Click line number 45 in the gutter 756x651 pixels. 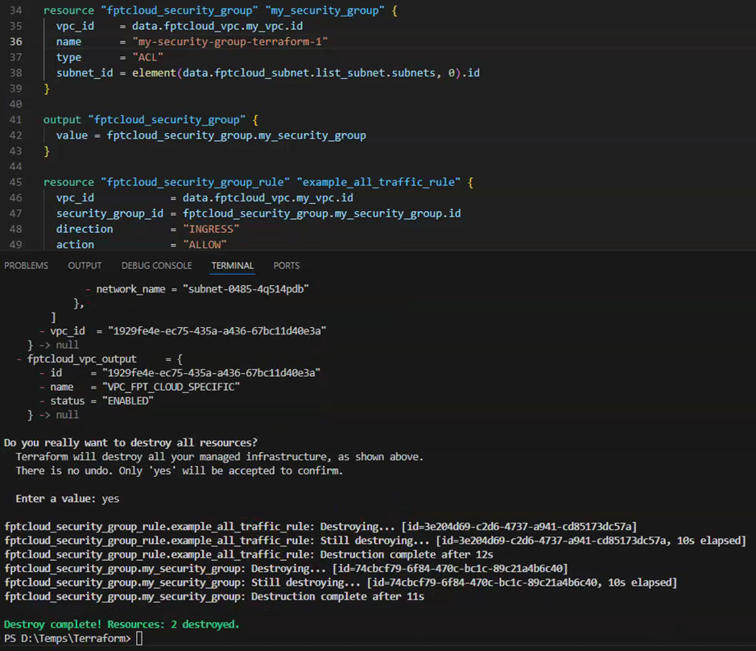pos(16,182)
